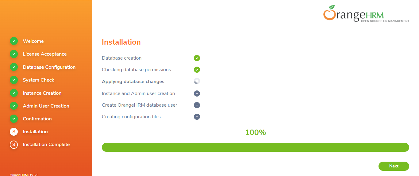Screen dimensions: 419x176
Task: Click the green check icon beside Database creation
Action: click(x=197, y=58)
